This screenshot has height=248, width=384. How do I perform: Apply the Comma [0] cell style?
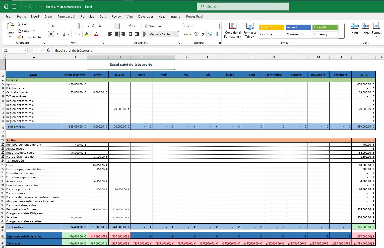pos(298,34)
